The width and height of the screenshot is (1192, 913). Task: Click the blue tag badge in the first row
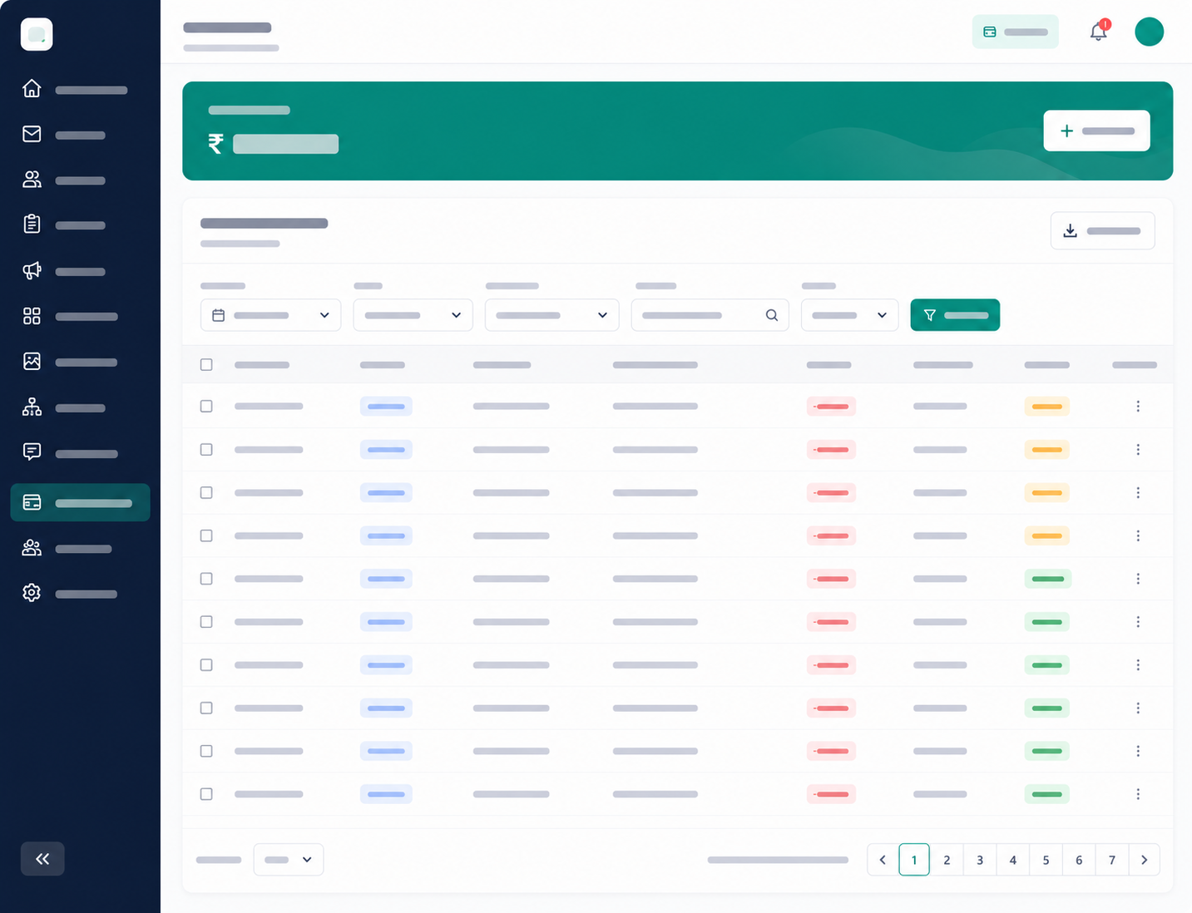click(x=386, y=407)
